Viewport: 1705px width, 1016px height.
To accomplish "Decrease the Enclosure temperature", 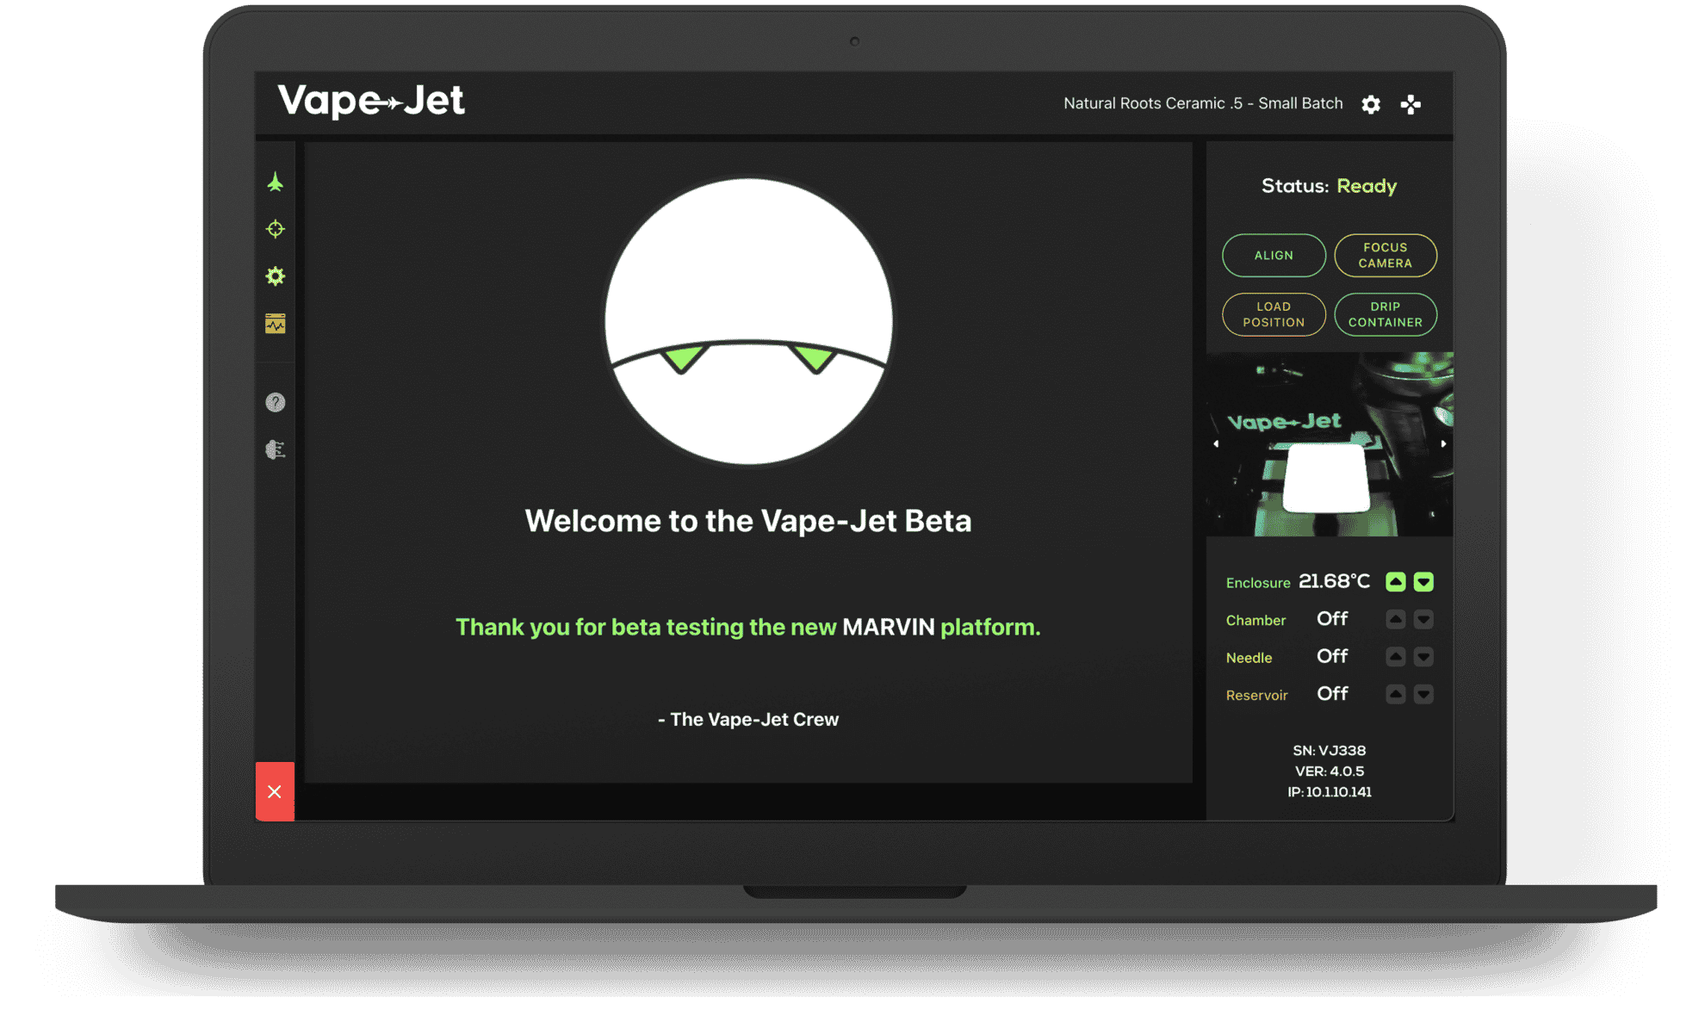I will click(1423, 582).
